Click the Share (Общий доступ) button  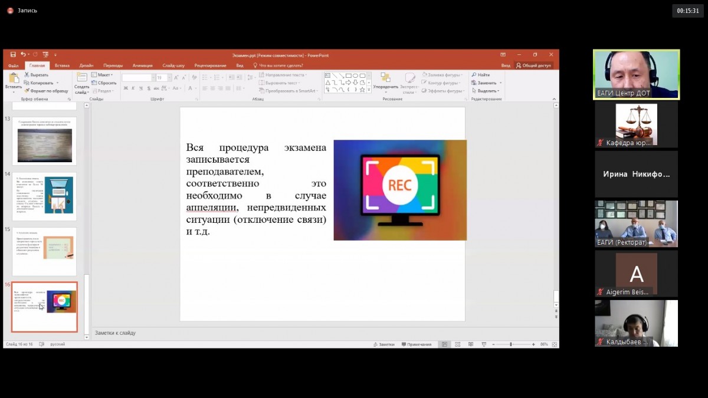click(533, 65)
